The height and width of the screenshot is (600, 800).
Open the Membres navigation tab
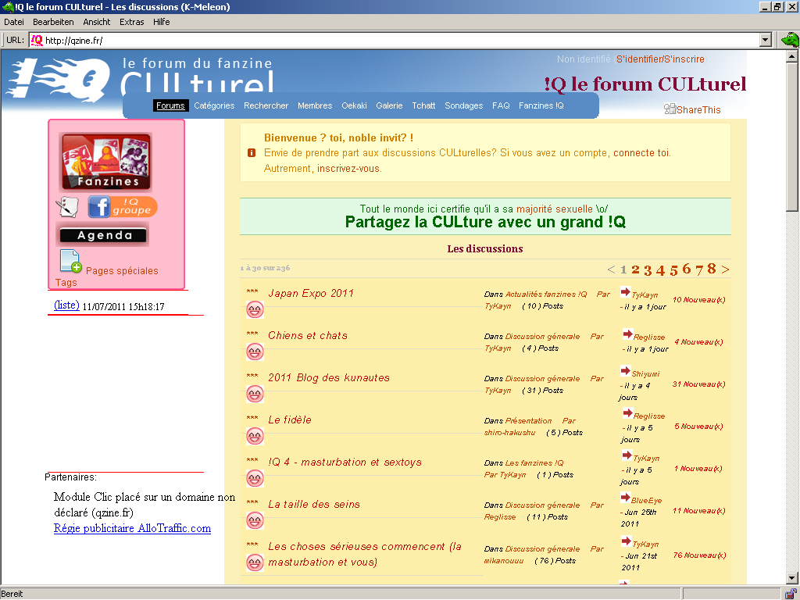(315, 105)
